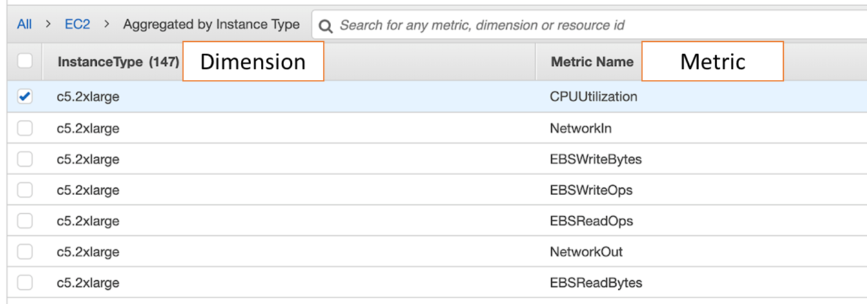
Task: Click the CPUUtilization metric name
Action: [x=593, y=97]
